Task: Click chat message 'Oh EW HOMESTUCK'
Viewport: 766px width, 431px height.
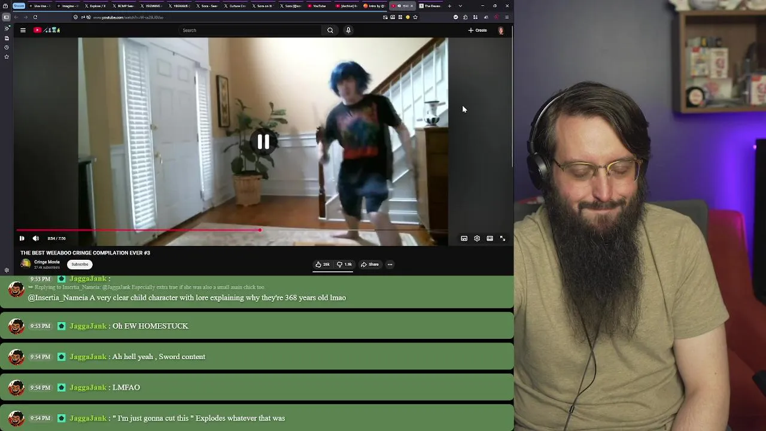Action: click(150, 326)
